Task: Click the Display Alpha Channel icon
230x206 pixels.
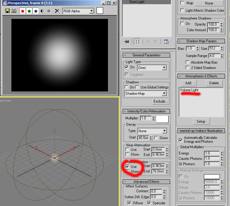Action: pos(42,11)
